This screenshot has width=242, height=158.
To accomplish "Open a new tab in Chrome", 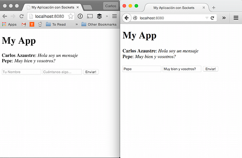I will (88, 7).
